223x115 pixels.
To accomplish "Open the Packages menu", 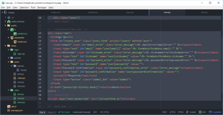I will point(42,8).
